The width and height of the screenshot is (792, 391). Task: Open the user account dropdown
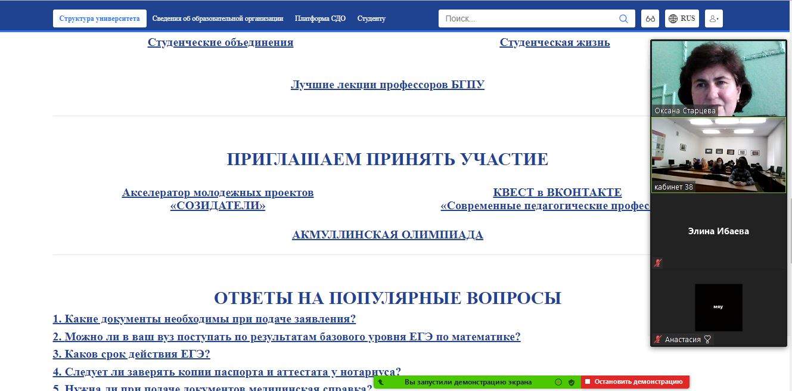point(713,18)
